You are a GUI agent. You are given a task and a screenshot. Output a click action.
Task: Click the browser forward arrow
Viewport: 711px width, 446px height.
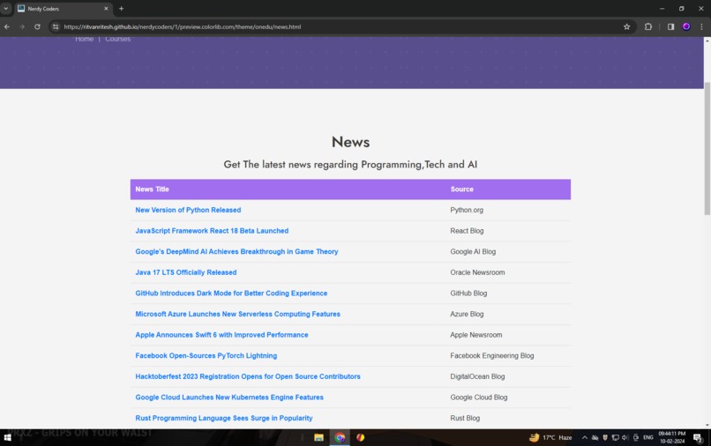22,26
